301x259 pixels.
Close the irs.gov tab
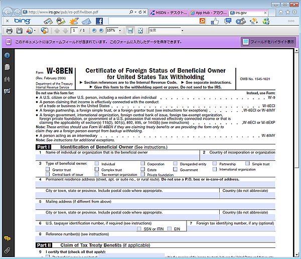(x=265, y=13)
